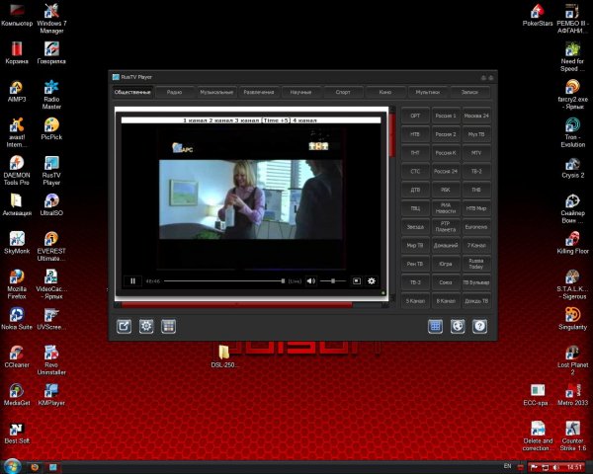The height and width of the screenshot is (474, 593).
Task: Click the Time +5 link above video
Action: point(276,120)
